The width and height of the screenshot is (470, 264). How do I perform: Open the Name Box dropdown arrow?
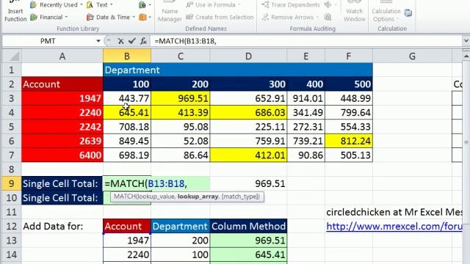point(98,41)
